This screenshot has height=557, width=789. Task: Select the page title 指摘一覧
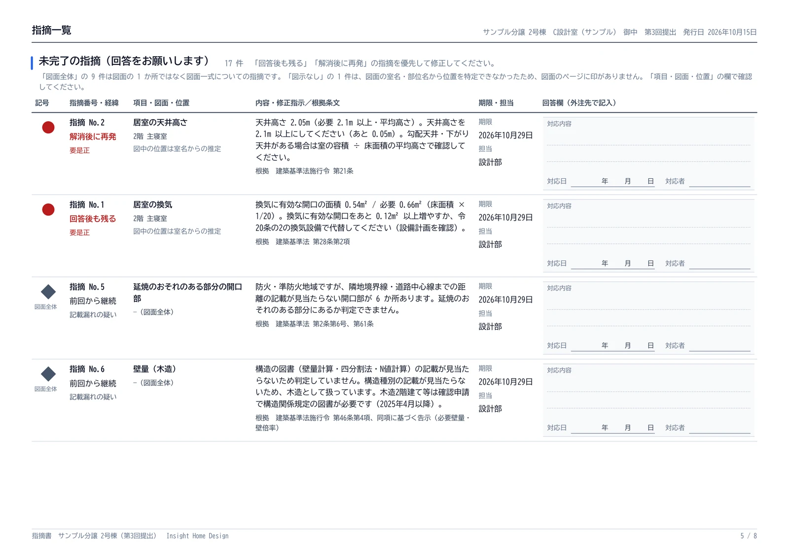click(52, 30)
